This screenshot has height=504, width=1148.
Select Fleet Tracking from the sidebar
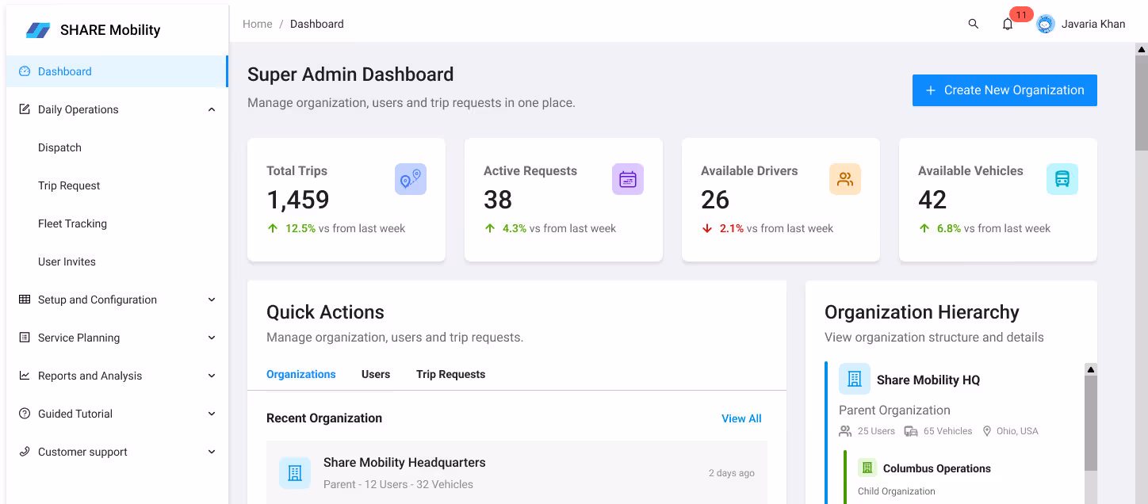coord(72,223)
